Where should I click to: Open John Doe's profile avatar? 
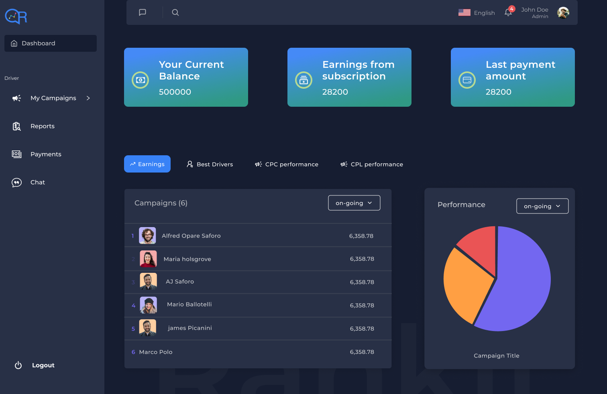(x=563, y=13)
